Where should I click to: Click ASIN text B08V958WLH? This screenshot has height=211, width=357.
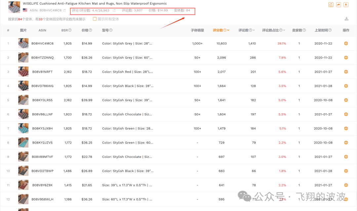coord(43,199)
